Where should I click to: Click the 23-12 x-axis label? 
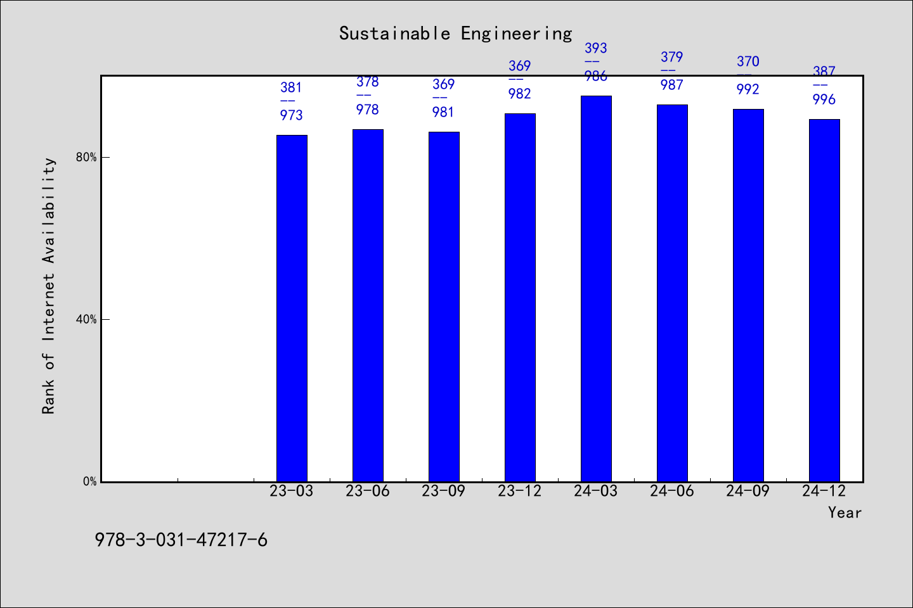coord(520,491)
